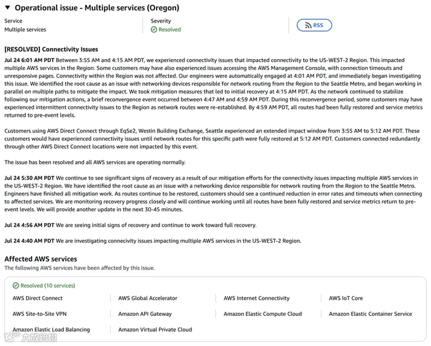Click the Resolved (10 services) label
431x346 pixels.
(48, 286)
